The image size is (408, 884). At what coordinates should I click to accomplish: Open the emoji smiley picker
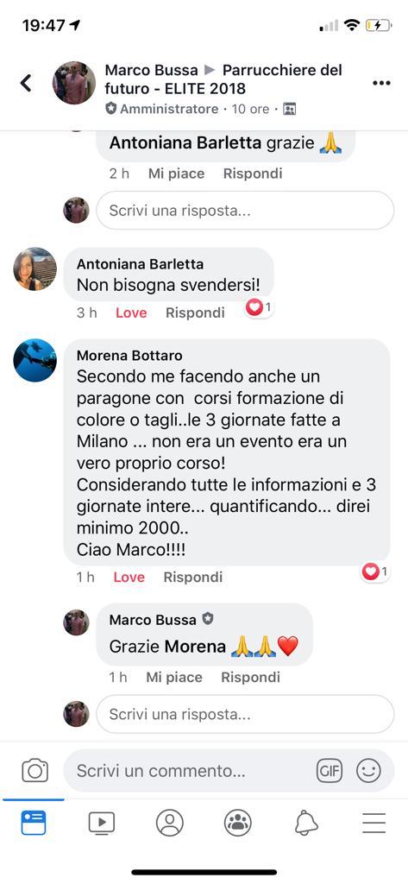[369, 771]
